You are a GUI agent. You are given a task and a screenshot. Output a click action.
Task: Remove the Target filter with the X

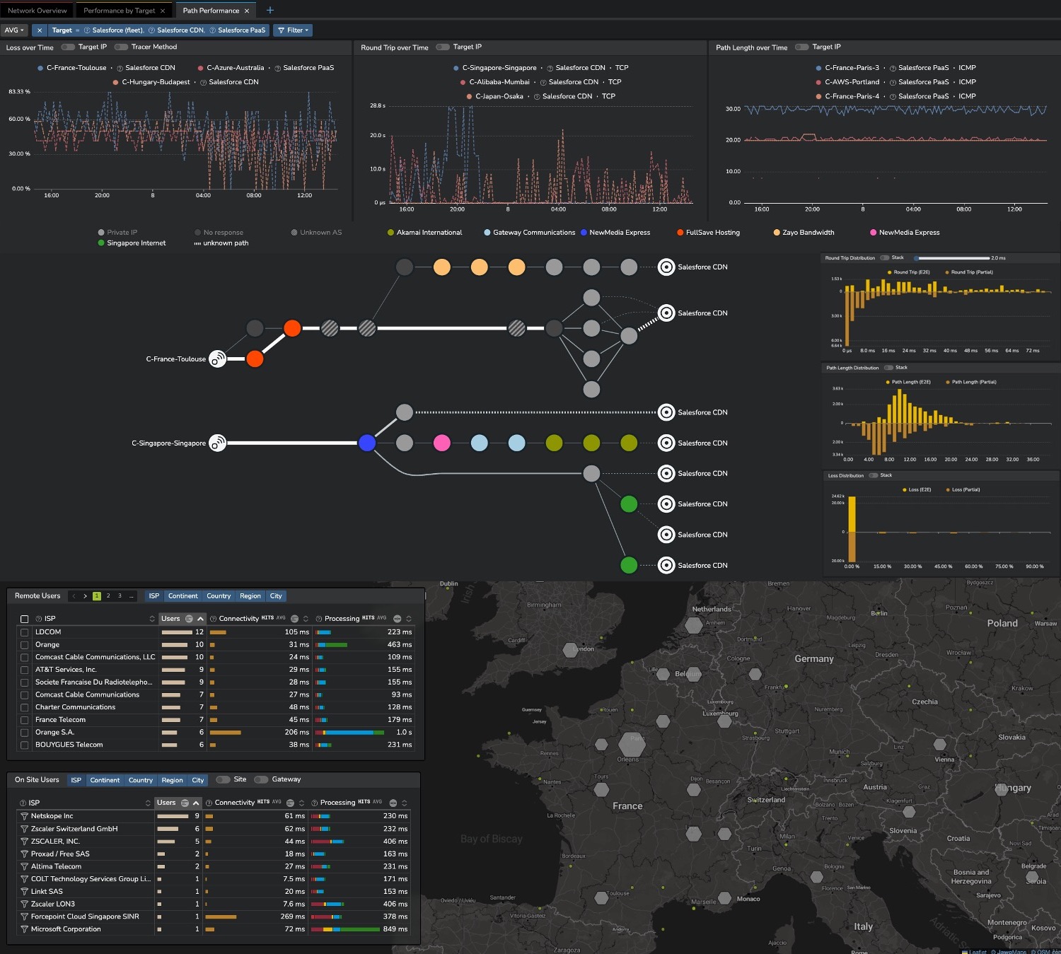click(40, 30)
